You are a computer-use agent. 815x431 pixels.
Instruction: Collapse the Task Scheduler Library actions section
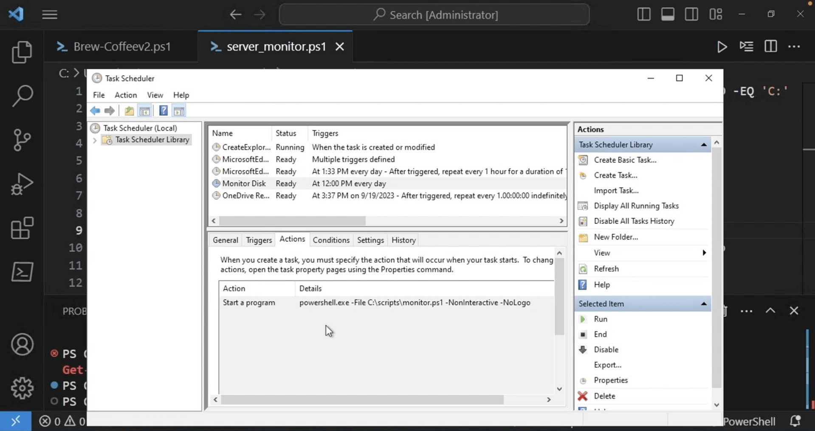(704, 145)
